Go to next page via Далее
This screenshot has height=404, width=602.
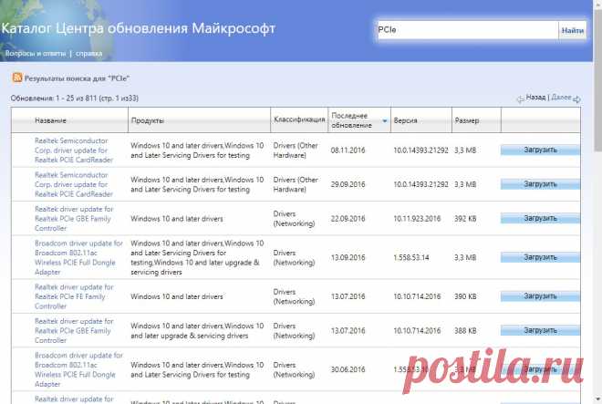[561, 98]
